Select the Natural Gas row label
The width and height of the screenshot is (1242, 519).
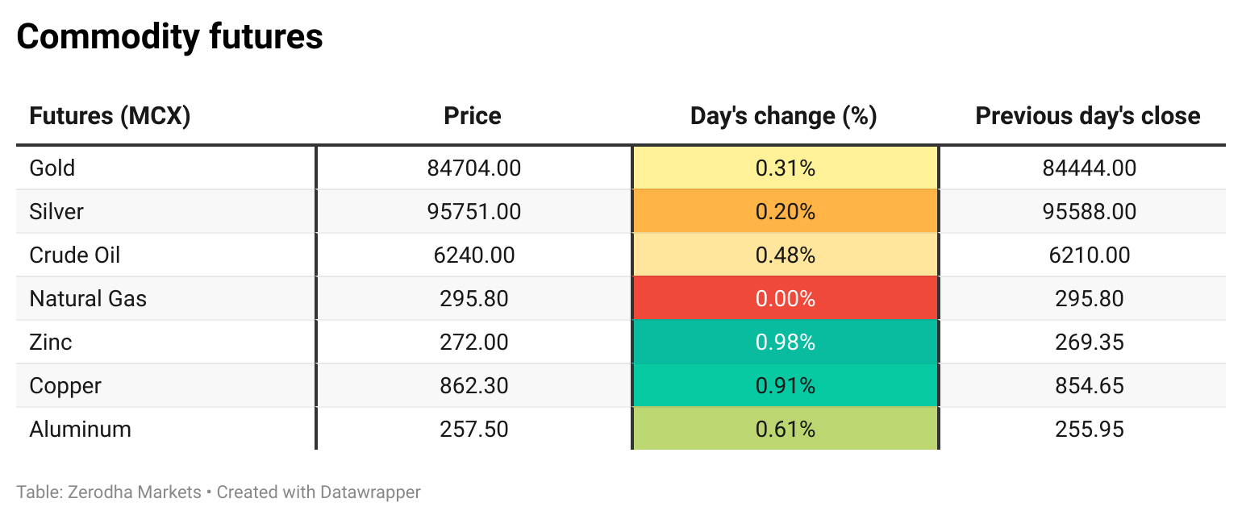(x=88, y=299)
